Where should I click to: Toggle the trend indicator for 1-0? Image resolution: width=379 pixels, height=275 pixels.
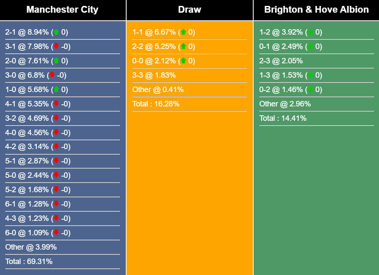(x=56, y=89)
